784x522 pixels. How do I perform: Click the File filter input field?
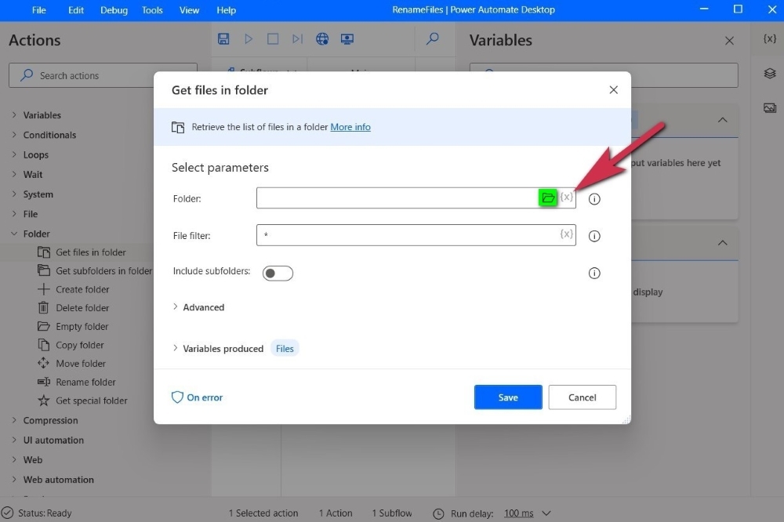click(x=408, y=235)
